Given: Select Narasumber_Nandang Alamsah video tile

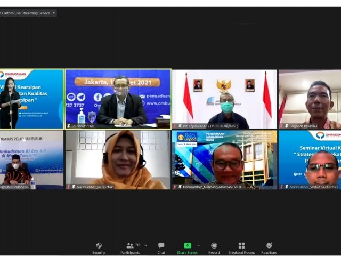Looking at the screenshot, I should tap(224, 159).
